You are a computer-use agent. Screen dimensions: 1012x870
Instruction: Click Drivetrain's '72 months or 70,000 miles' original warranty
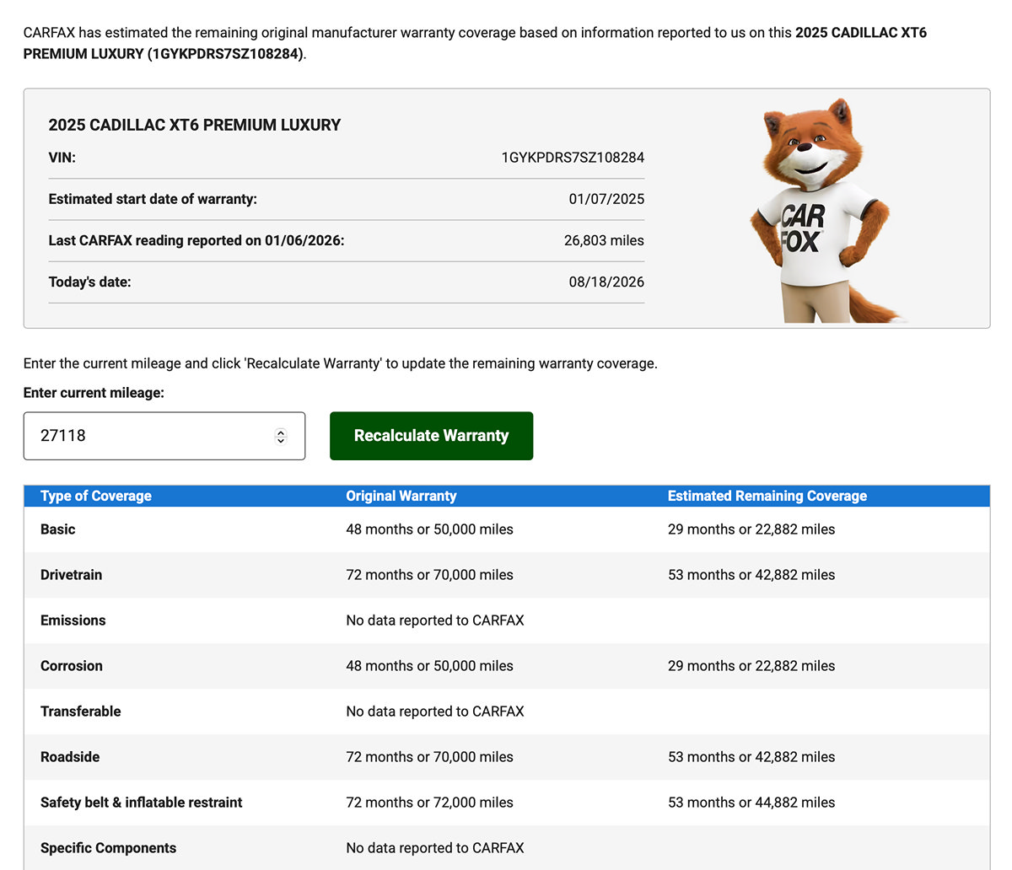(x=429, y=575)
